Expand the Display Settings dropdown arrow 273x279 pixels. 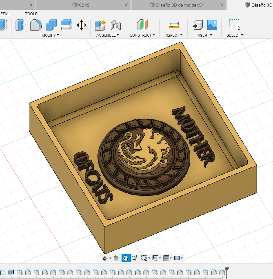coord(160,258)
